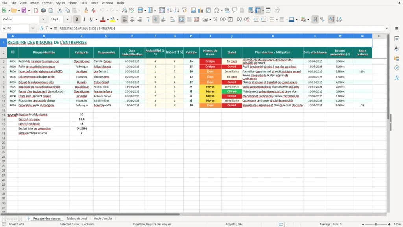Select the Registre des risques tab
The width and height of the screenshot is (403, 227).
pos(47,218)
